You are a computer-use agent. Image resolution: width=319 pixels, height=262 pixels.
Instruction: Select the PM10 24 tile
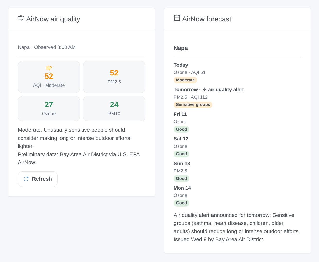click(114, 109)
